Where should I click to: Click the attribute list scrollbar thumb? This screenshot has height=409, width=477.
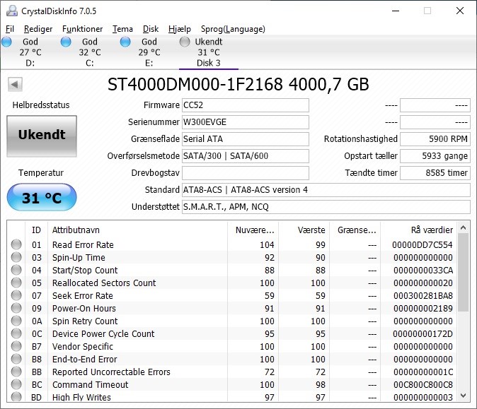(x=464, y=273)
